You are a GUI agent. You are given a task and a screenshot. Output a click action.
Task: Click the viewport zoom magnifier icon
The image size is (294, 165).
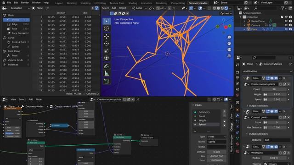click(x=229, y=38)
